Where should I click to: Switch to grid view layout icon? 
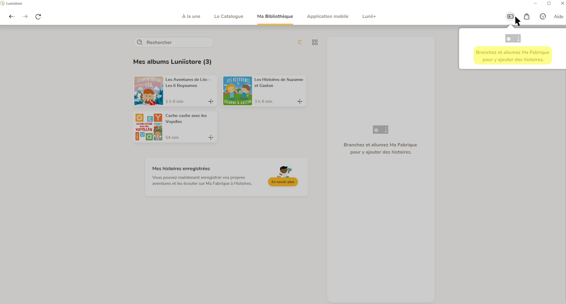tap(315, 42)
